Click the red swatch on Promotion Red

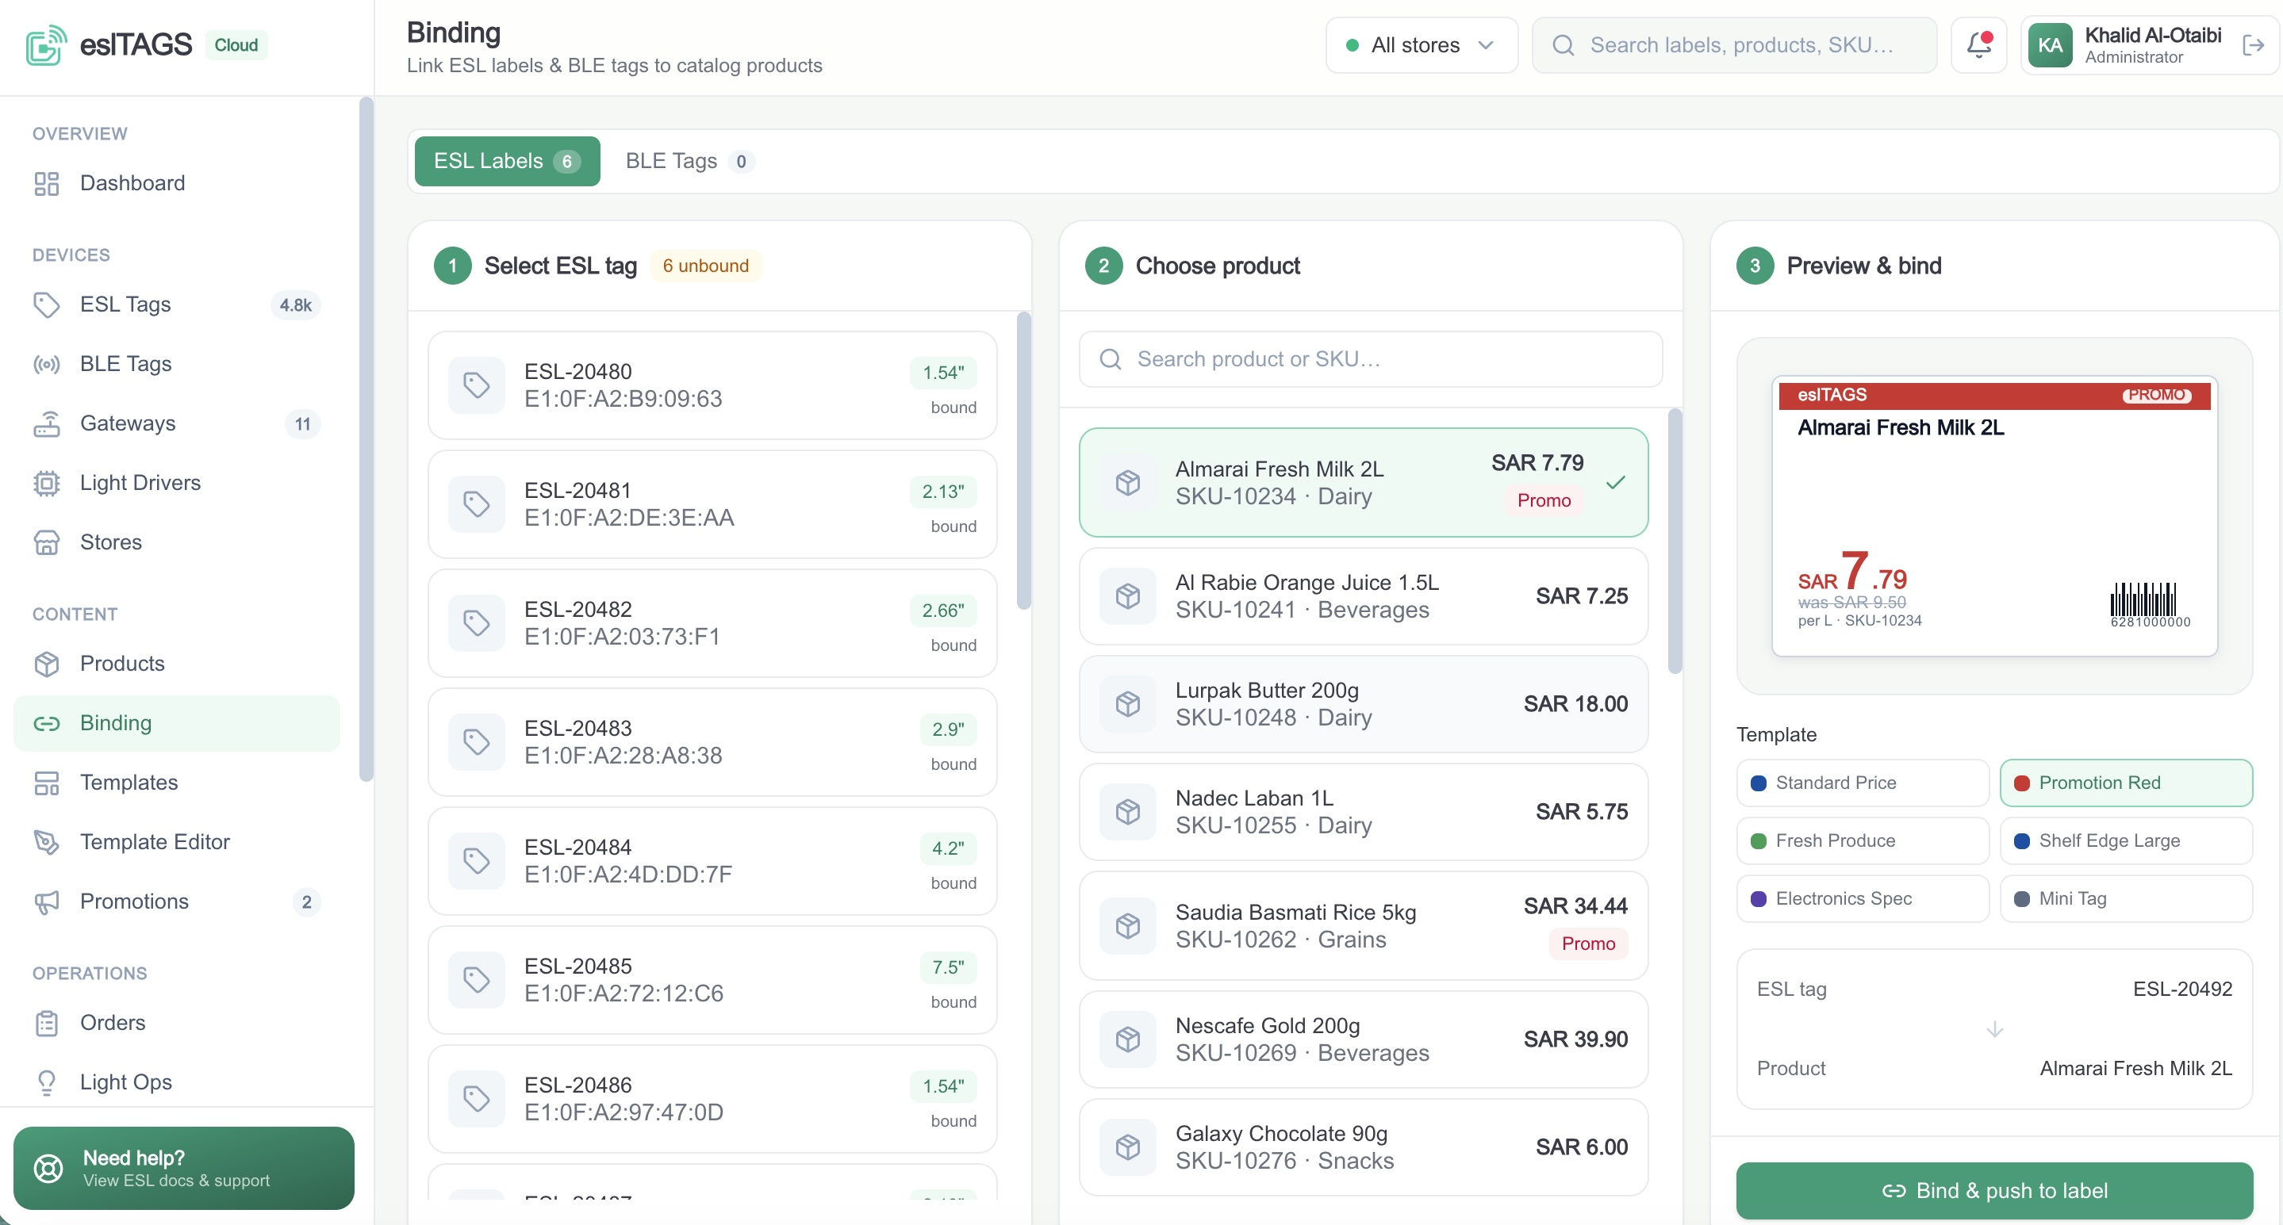click(2021, 783)
